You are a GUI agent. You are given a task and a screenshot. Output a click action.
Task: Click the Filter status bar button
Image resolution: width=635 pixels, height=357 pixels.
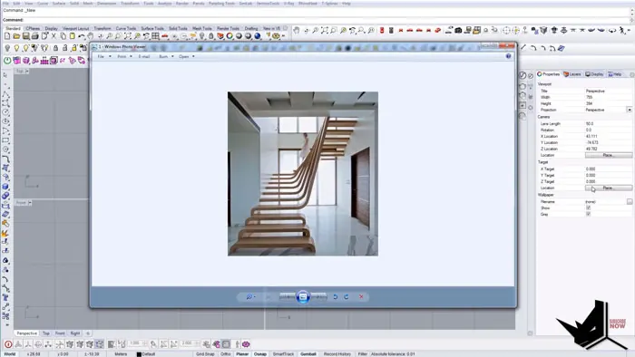point(362,354)
